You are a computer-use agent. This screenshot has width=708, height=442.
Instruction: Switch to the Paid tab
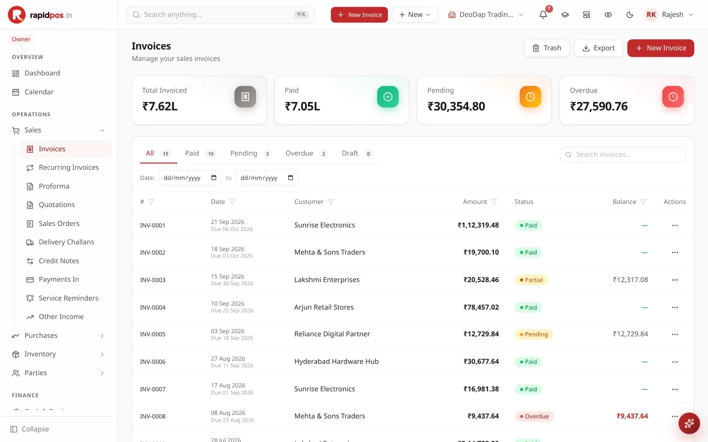pyautogui.click(x=200, y=154)
